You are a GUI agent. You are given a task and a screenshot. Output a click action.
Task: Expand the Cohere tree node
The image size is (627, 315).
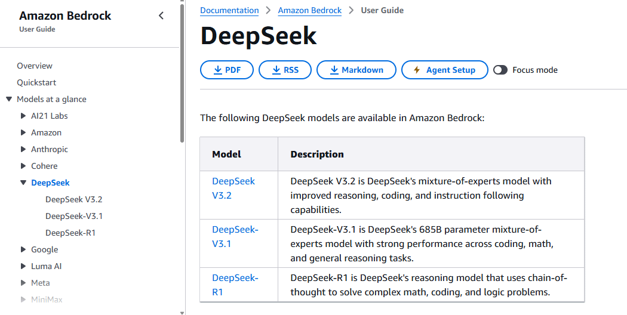tap(23, 166)
